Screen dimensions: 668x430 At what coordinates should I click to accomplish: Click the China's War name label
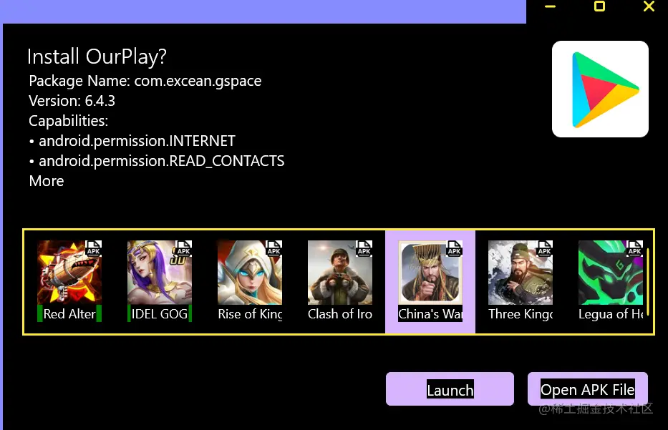pos(430,314)
